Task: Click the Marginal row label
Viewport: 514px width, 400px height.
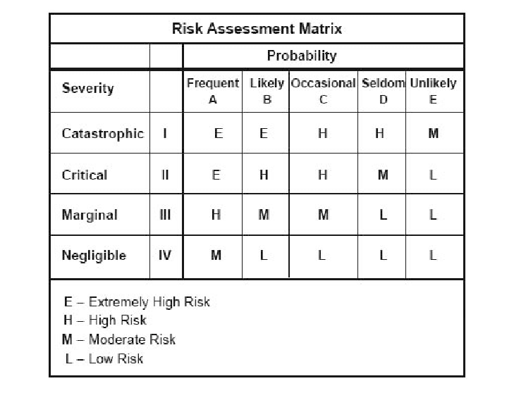Action: pyautogui.click(x=90, y=215)
